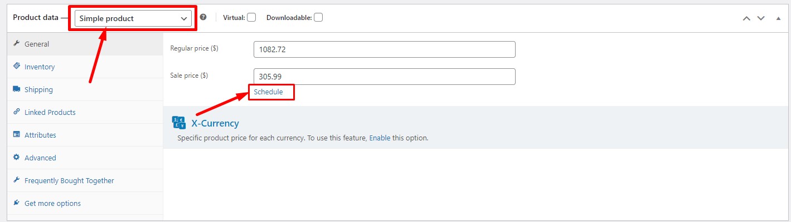Click the Linked Products chain icon
The width and height of the screenshot is (791, 222).
pos(17,112)
